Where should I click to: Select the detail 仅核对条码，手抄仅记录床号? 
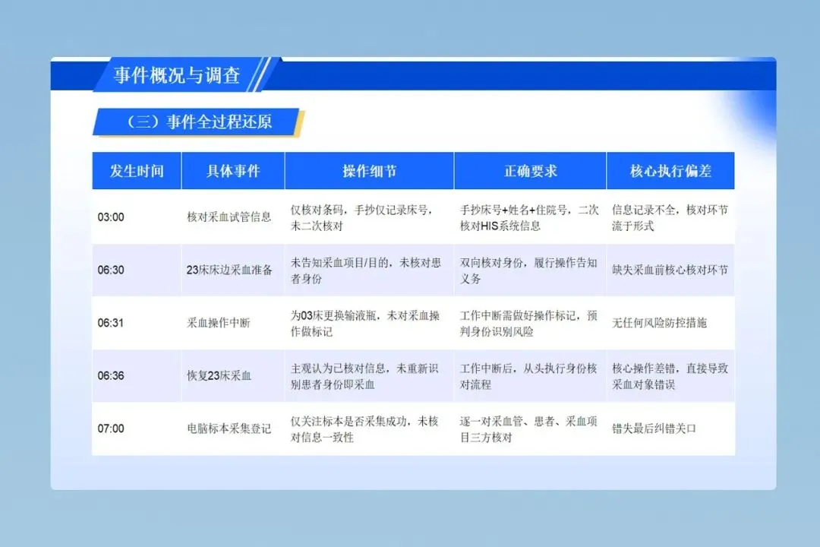(361, 210)
